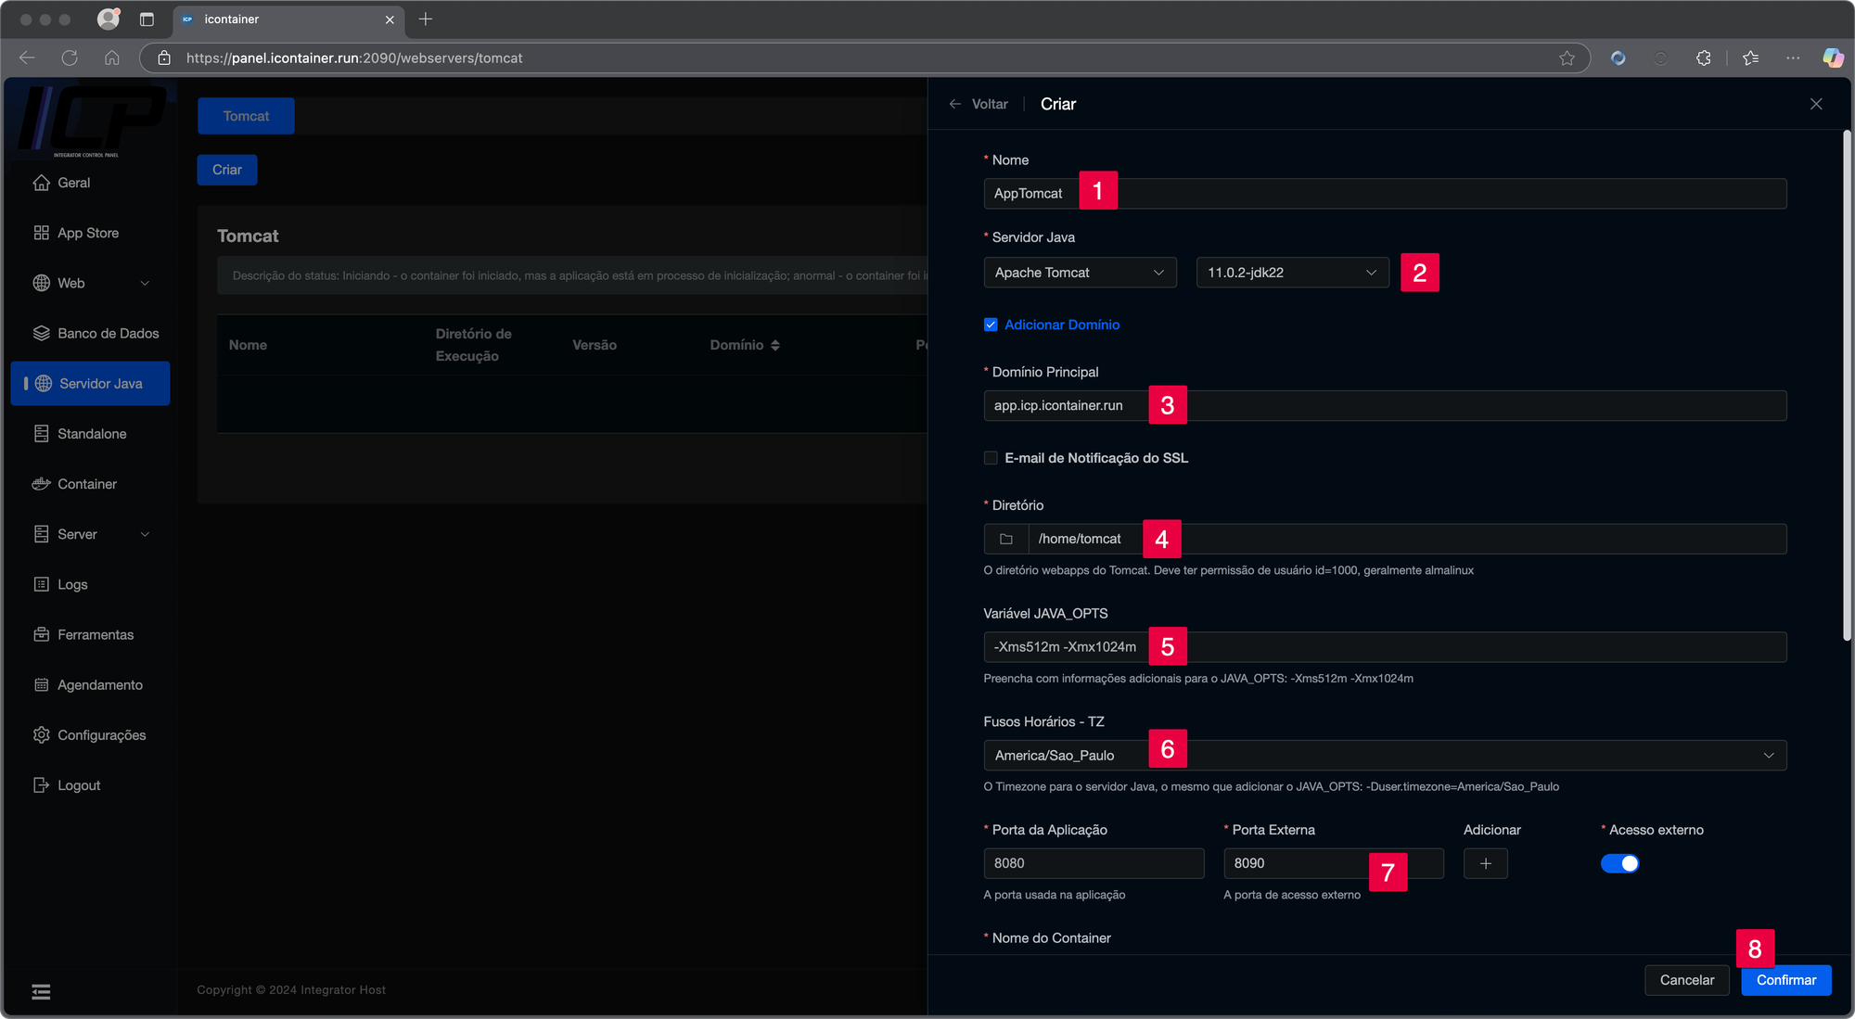
Task: Click browser favorites star in address bar
Action: (1567, 57)
